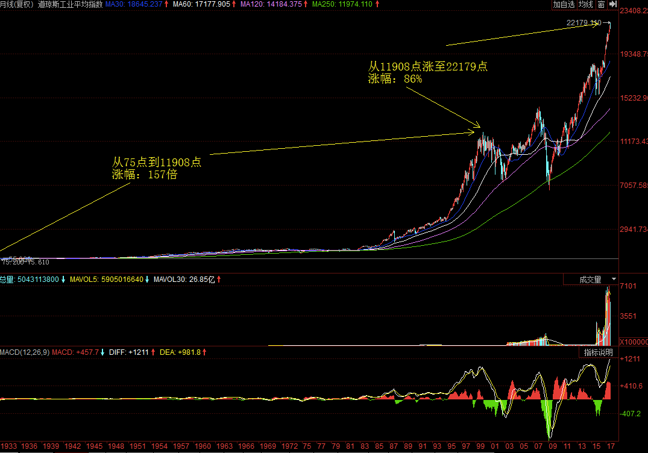Open the 窗 window button
This screenshot has width=648, height=453.
602,5
